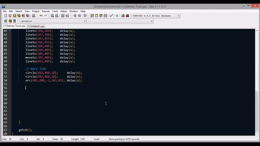Open the TDM-GCC 4.9.2 compiler dropdown
The height and width of the screenshot is (146, 260).
pyautogui.click(x=156, y=16)
